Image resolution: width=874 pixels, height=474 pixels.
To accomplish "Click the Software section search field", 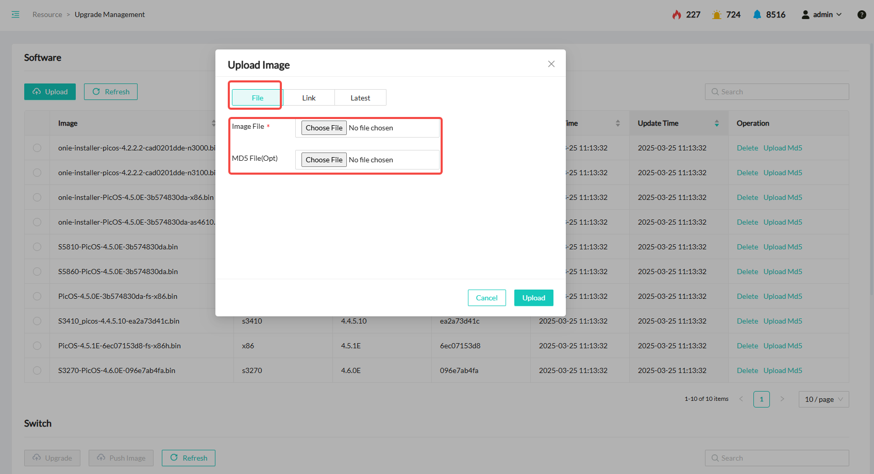I will 777,92.
